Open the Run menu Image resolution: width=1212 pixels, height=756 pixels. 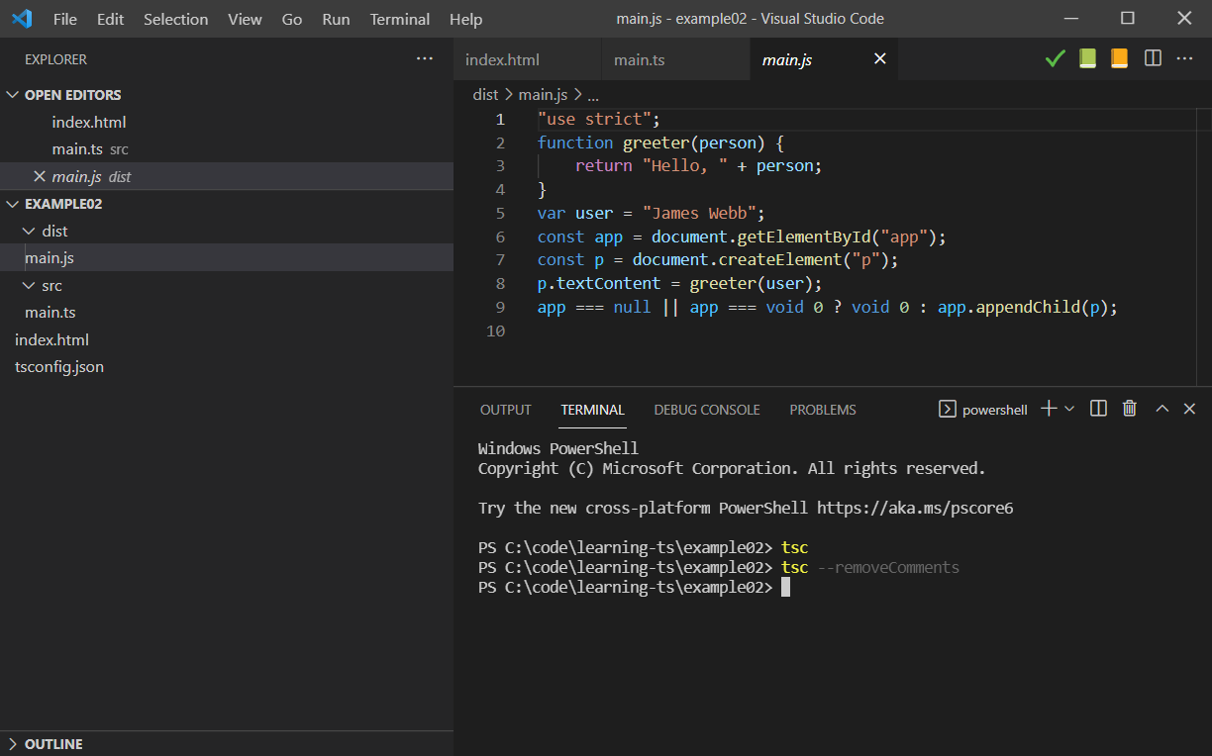pos(336,19)
